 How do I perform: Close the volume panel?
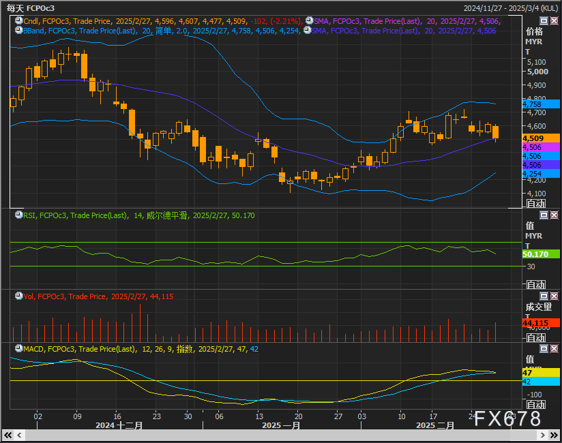[x=554, y=296]
